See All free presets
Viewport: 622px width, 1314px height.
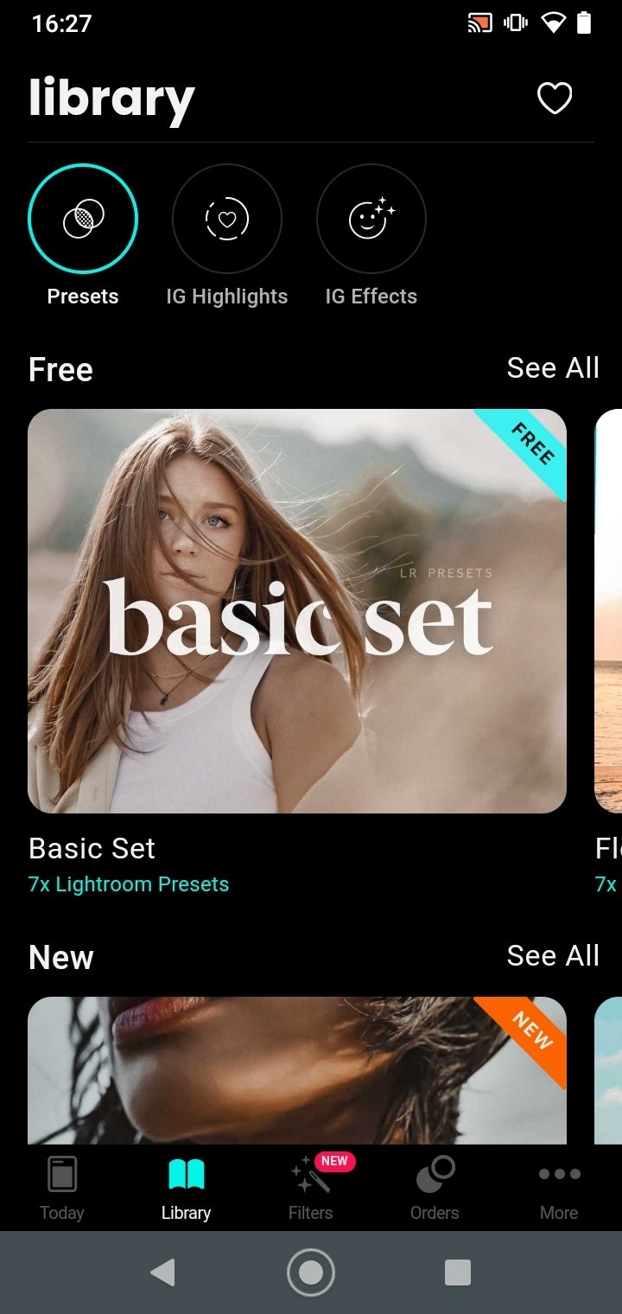pos(553,368)
